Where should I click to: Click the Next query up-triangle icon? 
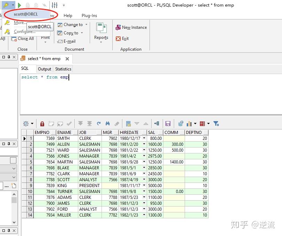coord(146,124)
